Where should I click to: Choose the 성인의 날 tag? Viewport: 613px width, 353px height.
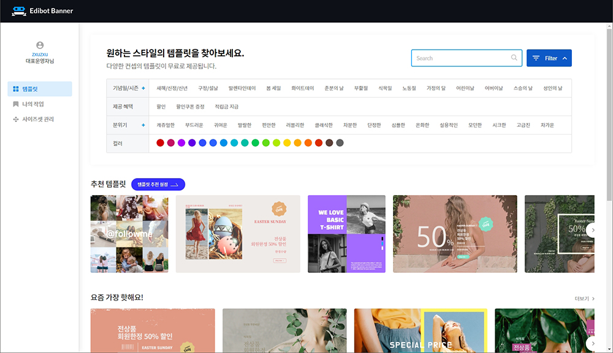point(552,88)
